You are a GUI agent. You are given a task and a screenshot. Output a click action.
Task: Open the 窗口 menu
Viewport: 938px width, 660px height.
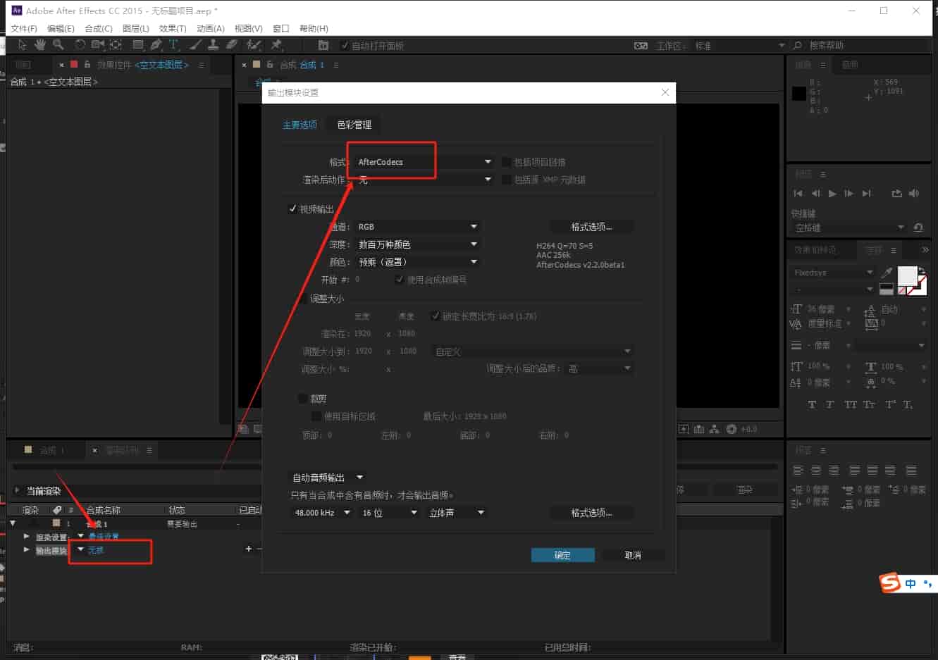click(x=281, y=28)
